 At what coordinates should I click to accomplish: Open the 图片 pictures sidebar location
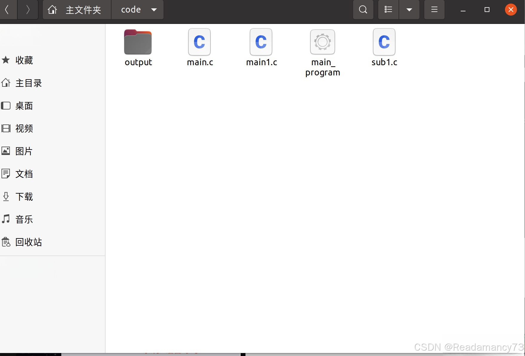24,151
